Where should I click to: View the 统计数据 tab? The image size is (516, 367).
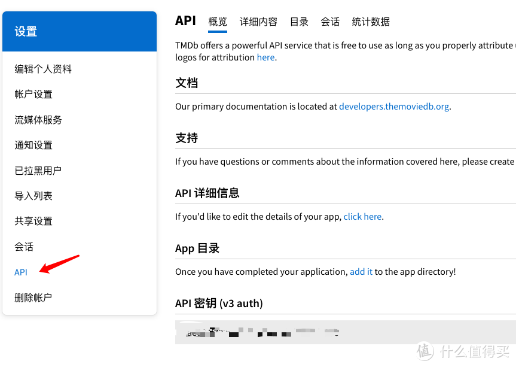pos(371,22)
